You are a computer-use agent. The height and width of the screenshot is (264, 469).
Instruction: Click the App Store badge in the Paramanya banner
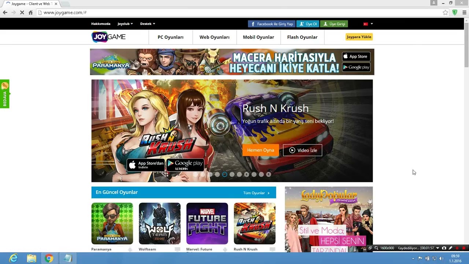pos(356,56)
